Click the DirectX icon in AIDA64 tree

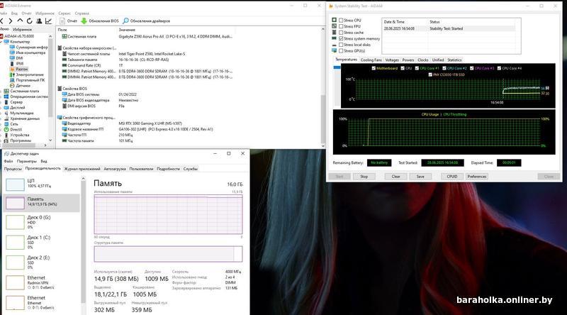[x=6, y=129]
